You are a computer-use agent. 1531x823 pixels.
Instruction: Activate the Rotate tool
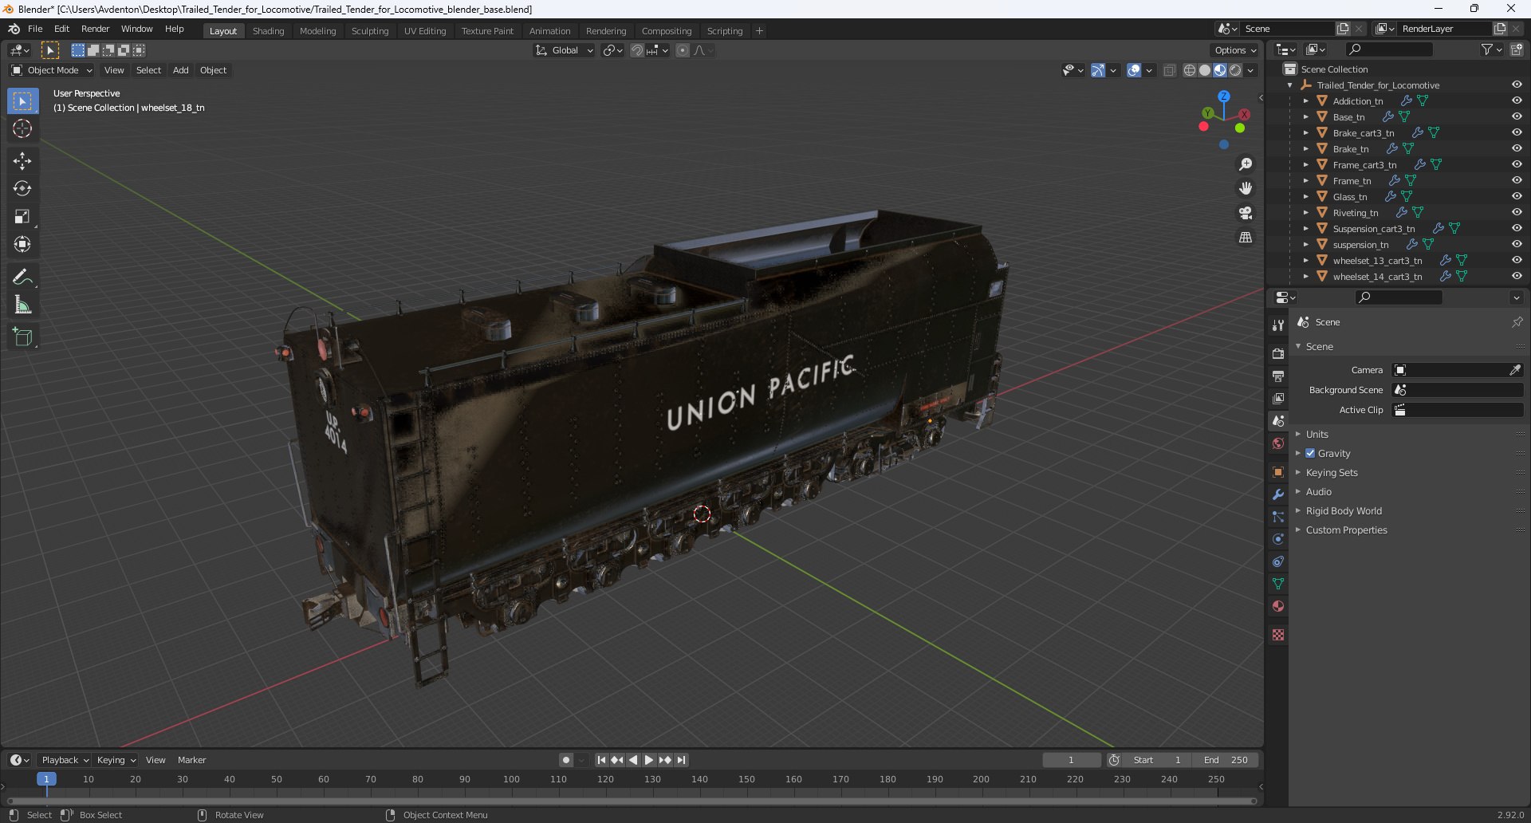pos(22,189)
